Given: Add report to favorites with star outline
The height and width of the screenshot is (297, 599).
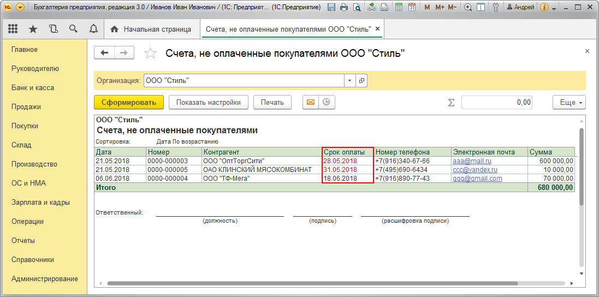Looking at the screenshot, I should (150, 53).
